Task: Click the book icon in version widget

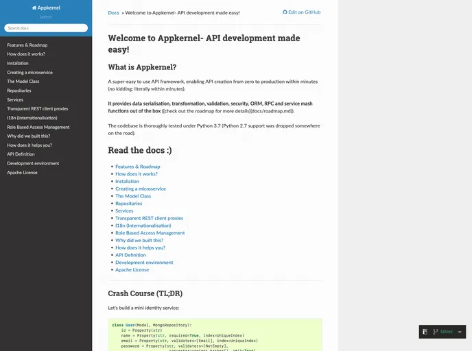Action: [x=425, y=332]
